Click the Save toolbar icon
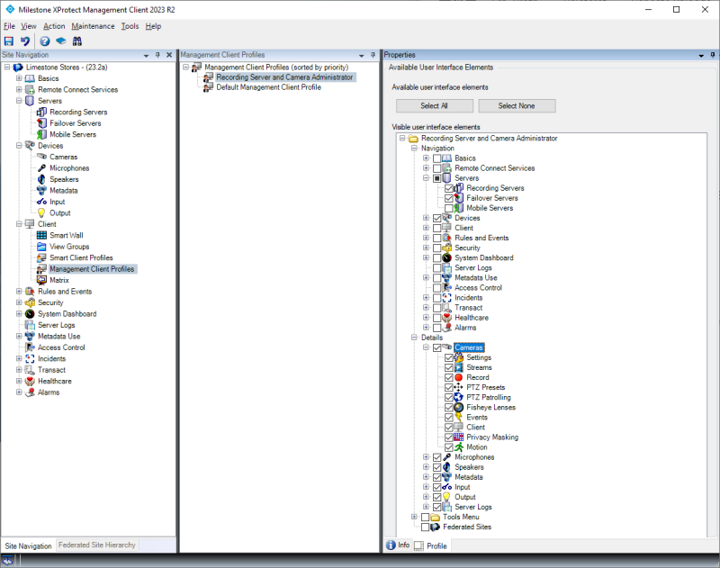The width and height of the screenshot is (720, 568). coord(9,41)
